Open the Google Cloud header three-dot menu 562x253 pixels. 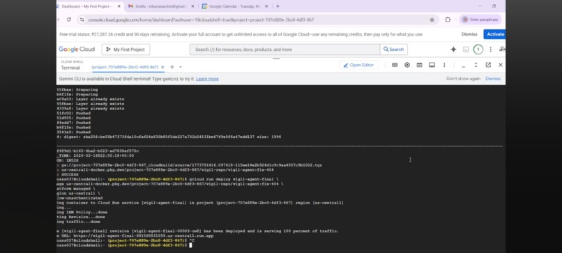[490, 49]
